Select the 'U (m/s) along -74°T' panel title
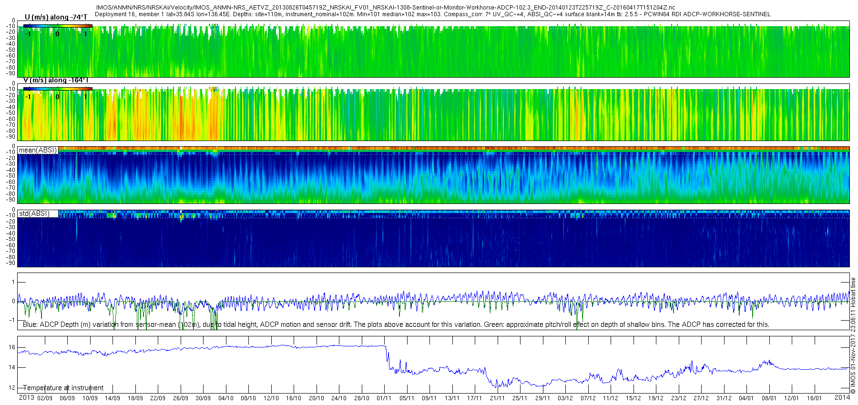Image resolution: width=858 pixels, height=405 pixels. (x=56, y=17)
